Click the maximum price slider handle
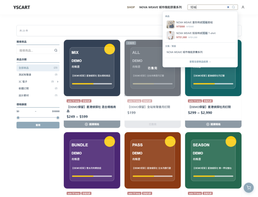The image size is (258, 197). click(58, 118)
